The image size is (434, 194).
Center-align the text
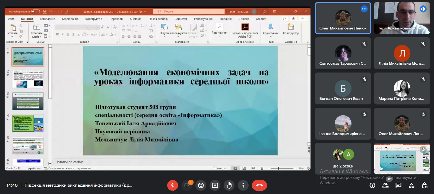(x=129, y=36)
